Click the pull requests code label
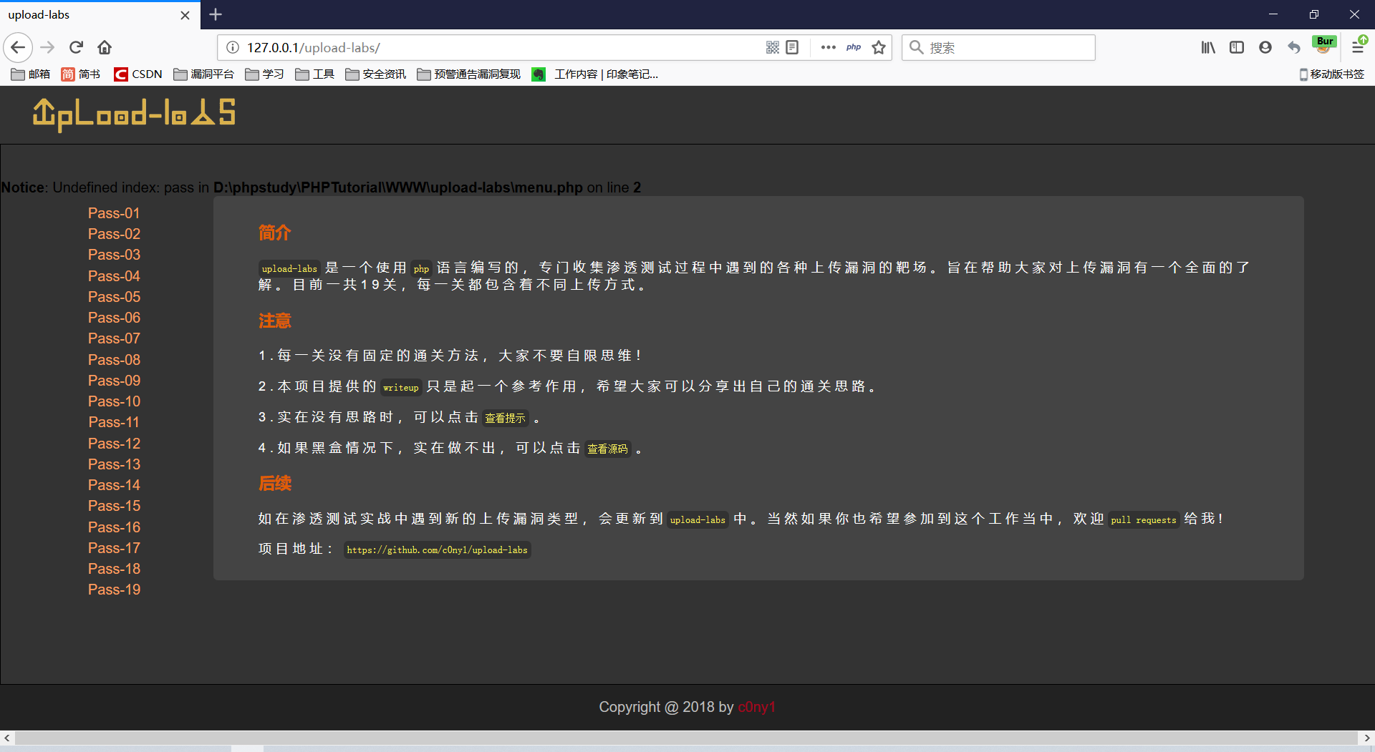1375x752 pixels. click(x=1143, y=519)
